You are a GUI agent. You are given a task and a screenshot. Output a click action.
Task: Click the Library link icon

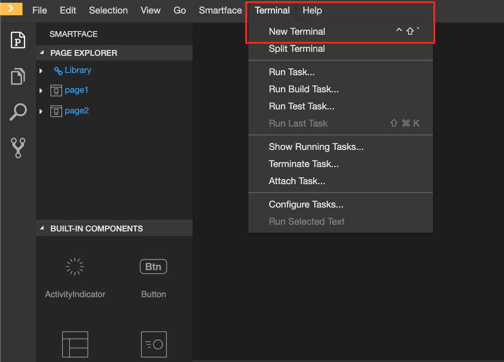click(58, 71)
